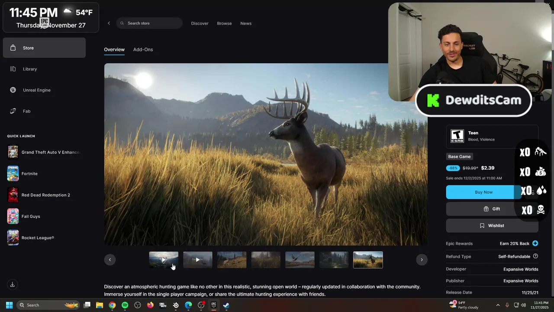Image resolution: width=554 pixels, height=312 pixels.
Task: Open Firefox from the taskbar
Action: 150,305
